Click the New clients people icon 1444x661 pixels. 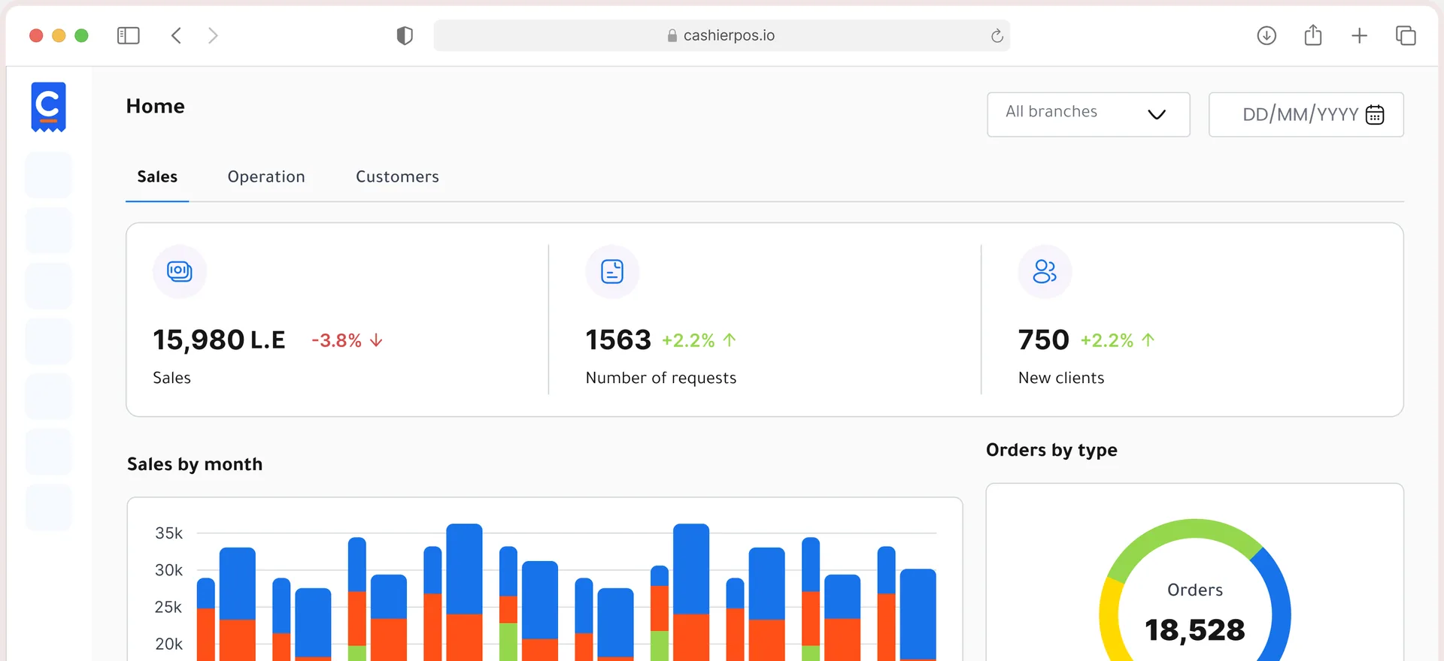click(x=1045, y=271)
